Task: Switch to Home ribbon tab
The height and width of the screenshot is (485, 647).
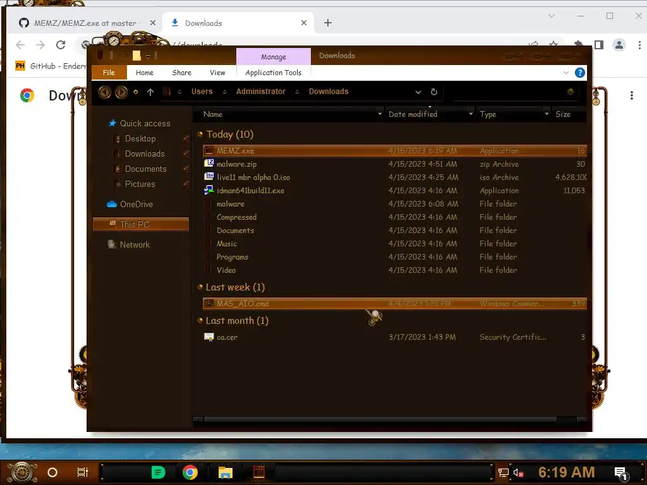Action: coord(145,73)
